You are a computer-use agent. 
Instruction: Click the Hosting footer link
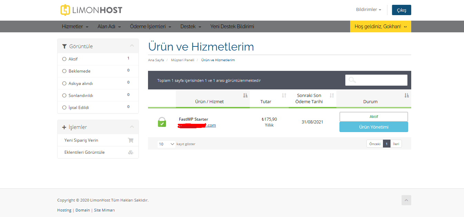click(x=64, y=210)
